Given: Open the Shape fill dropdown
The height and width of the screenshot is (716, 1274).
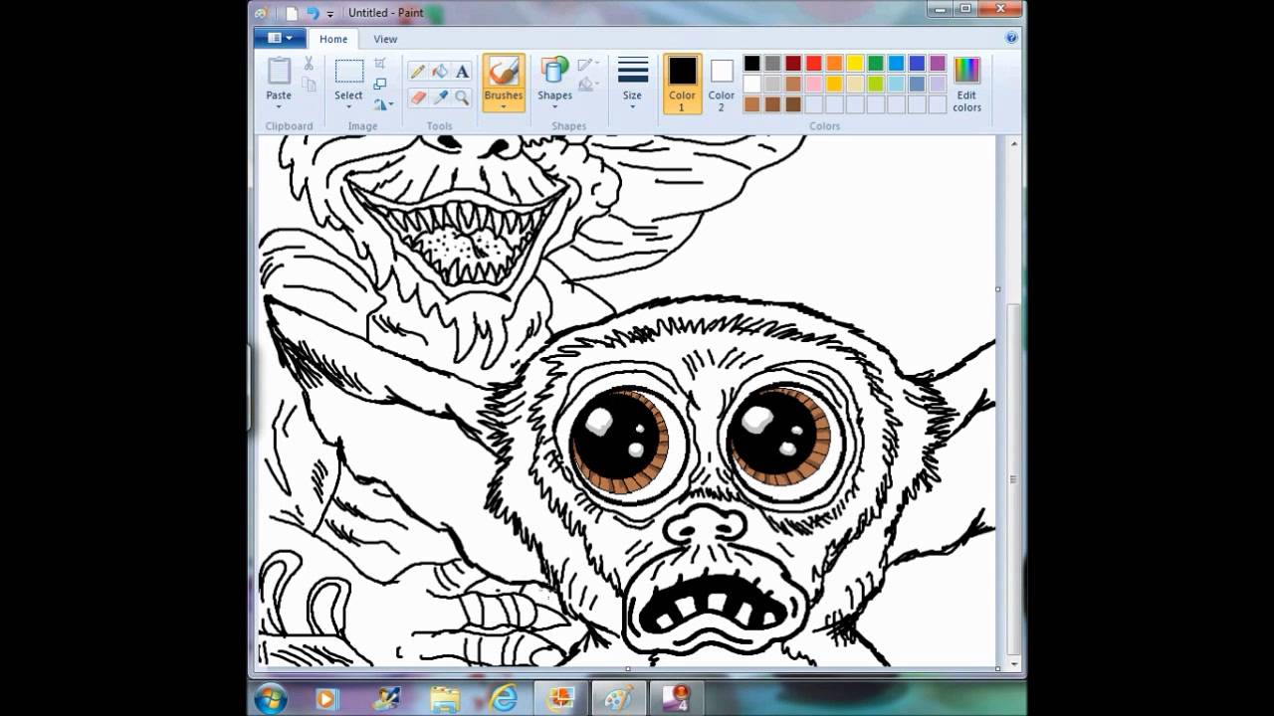Looking at the screenshot, I should (x=588, y=85).
